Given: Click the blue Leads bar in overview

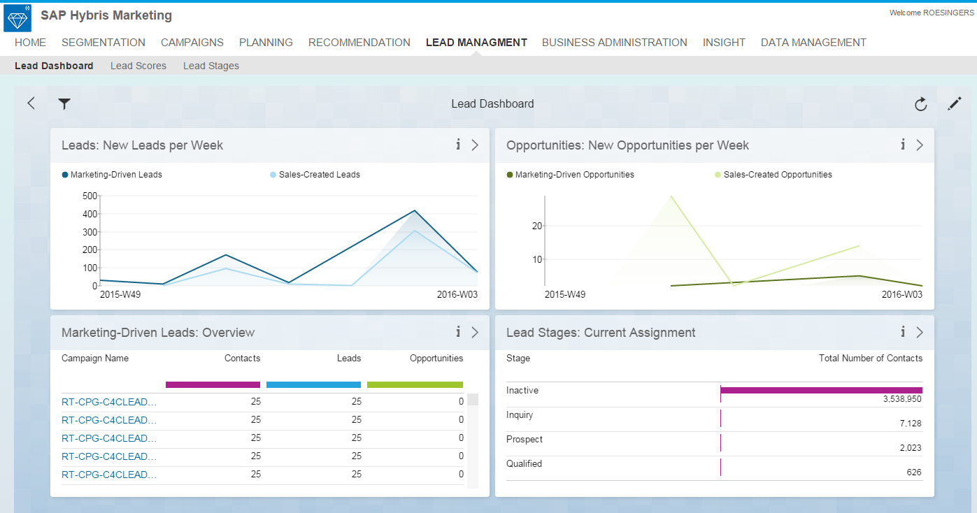Looking at the screenshot, I should pos(313,384).
